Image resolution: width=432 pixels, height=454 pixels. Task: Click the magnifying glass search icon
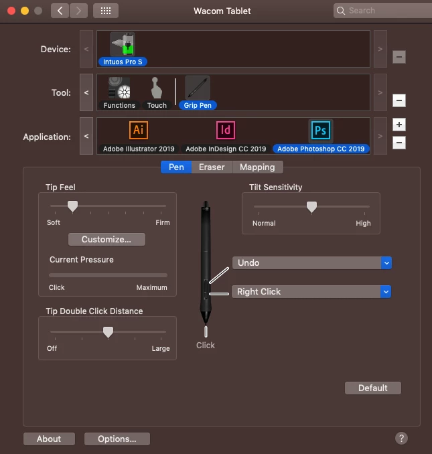(341, 11)
